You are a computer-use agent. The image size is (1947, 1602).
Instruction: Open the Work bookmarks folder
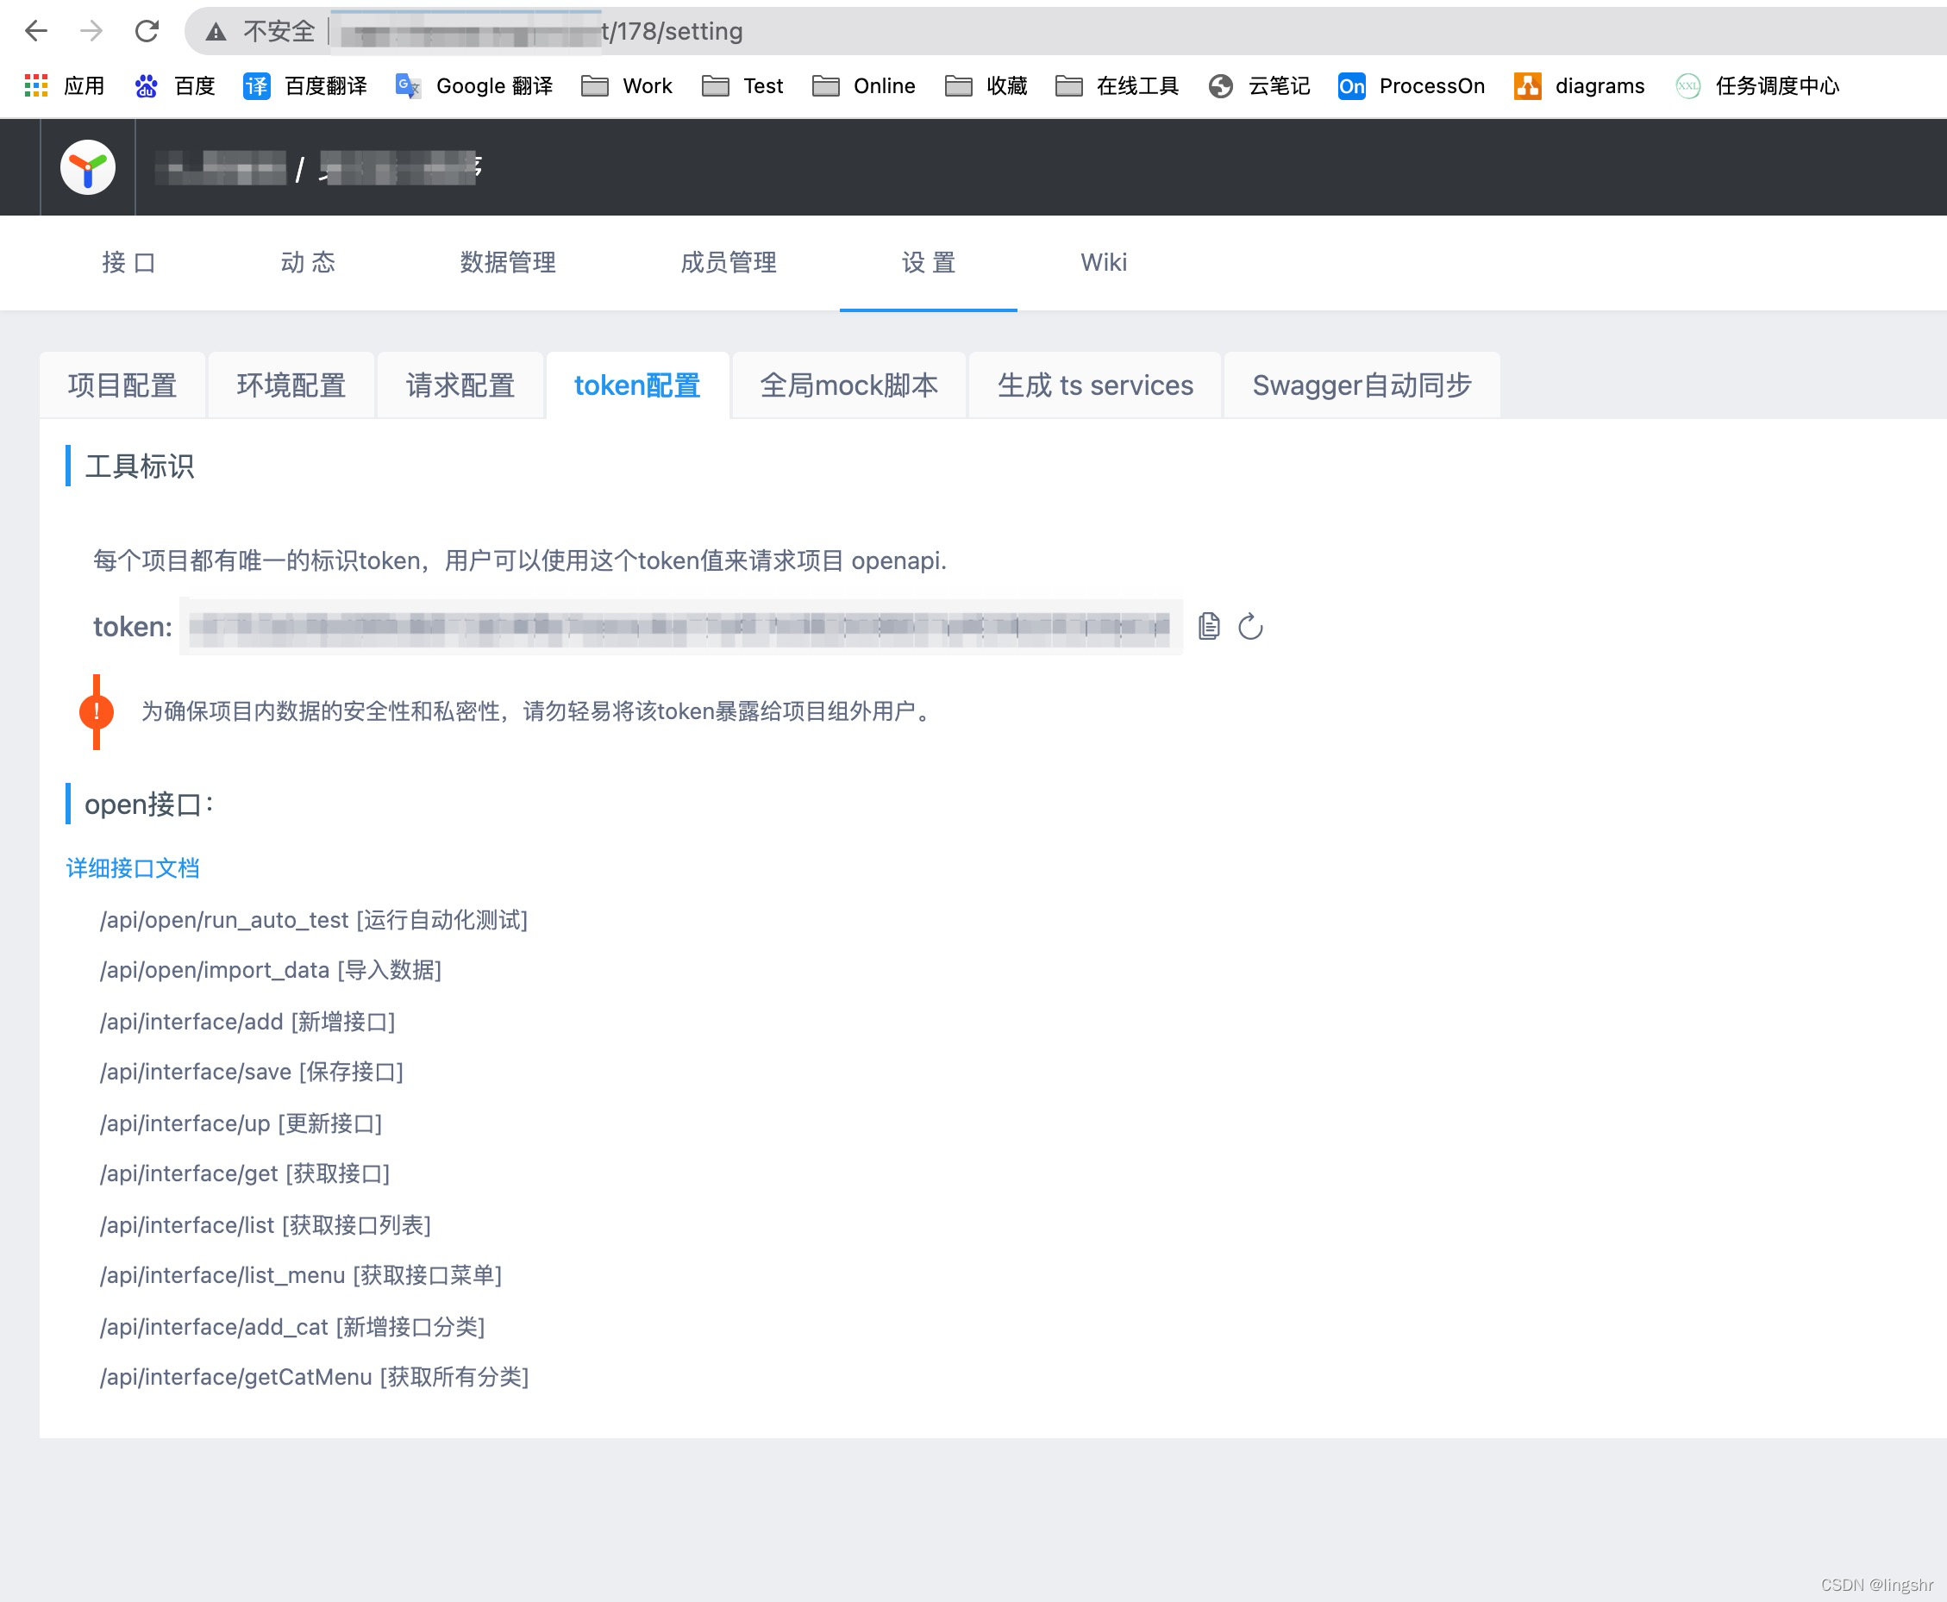(627, 86)
